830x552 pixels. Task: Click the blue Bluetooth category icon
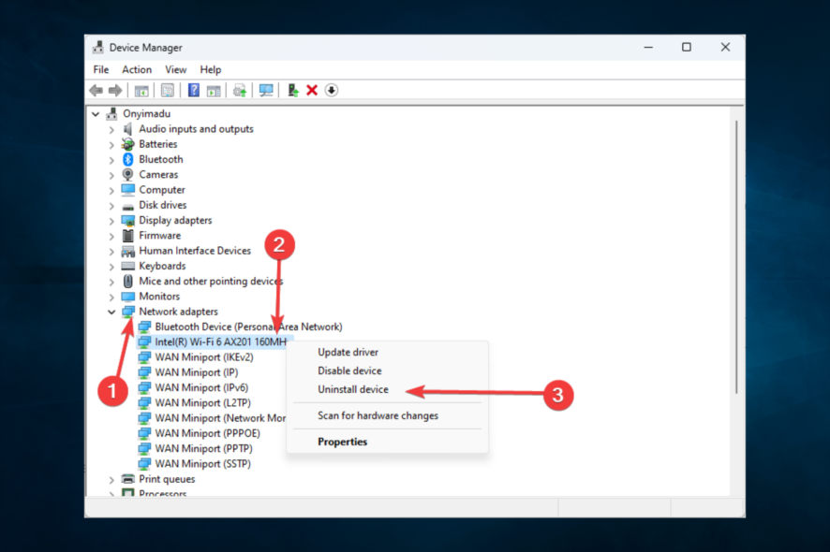click(127, 159)
